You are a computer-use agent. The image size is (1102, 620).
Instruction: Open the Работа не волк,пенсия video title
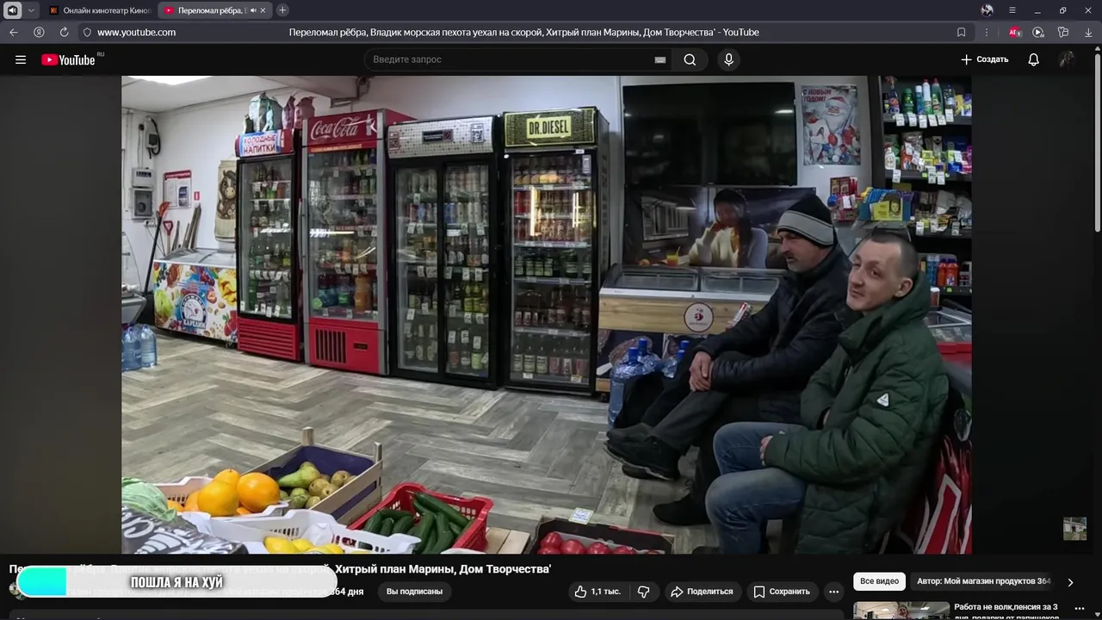point(1006,611)
